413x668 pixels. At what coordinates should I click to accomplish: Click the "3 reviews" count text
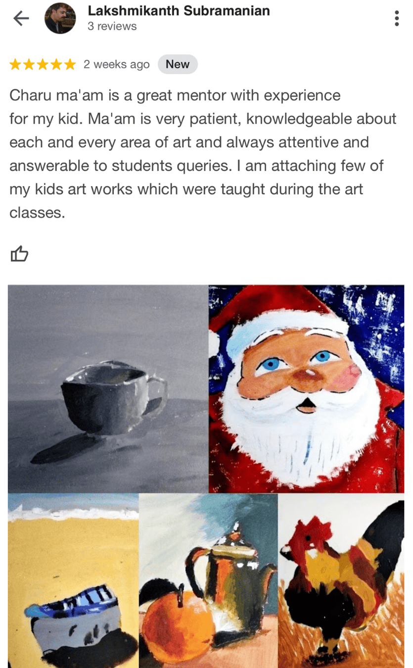(112, 26)
